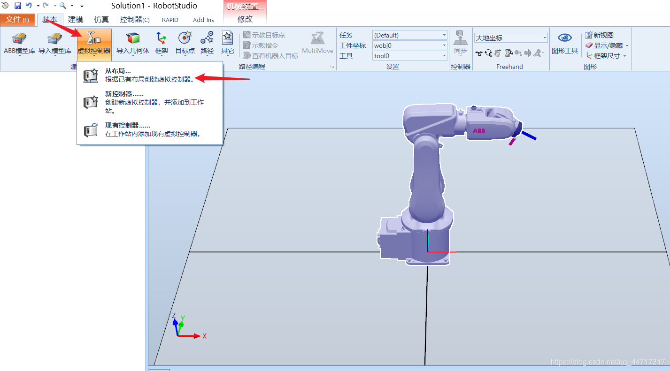Viewport: 670px width, 371px height.
Task: Select the Freehand move tool
Action: pos(479,53)
